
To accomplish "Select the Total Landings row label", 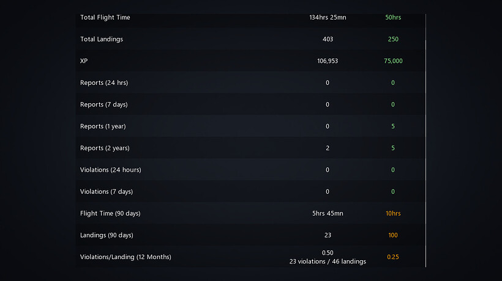I will (x=102, y=39).
